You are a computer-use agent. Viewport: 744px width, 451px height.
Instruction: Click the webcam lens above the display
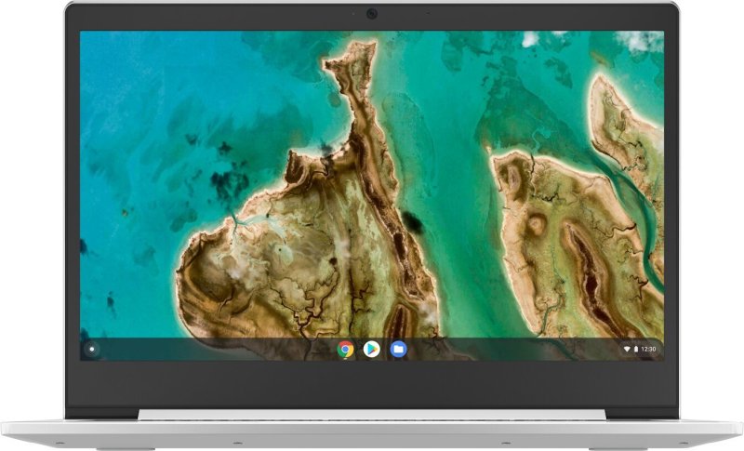tap(371, 14)
